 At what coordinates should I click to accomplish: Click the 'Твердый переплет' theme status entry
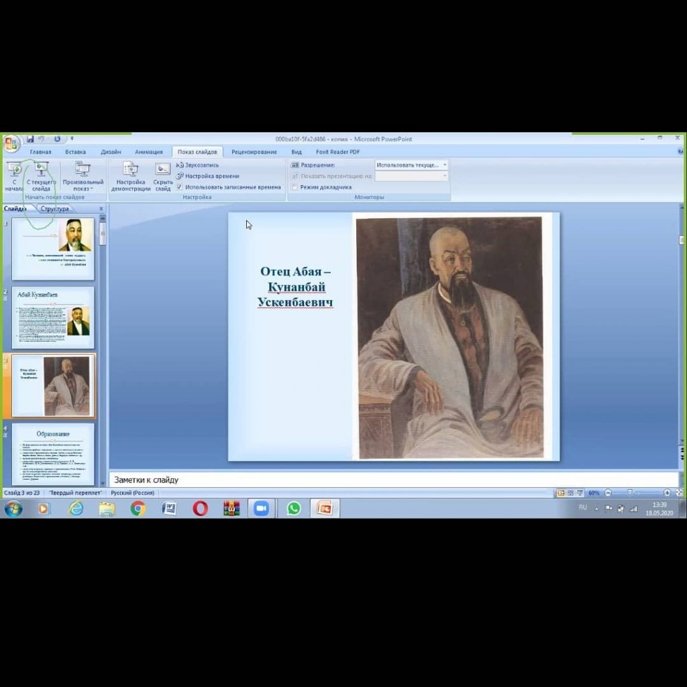pos(75,493)
